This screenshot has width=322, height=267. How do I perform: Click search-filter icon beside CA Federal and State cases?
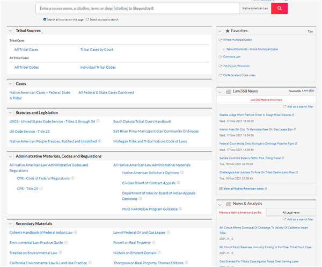pos(221,75)
